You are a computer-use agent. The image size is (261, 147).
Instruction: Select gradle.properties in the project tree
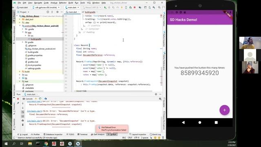point(35,56)
